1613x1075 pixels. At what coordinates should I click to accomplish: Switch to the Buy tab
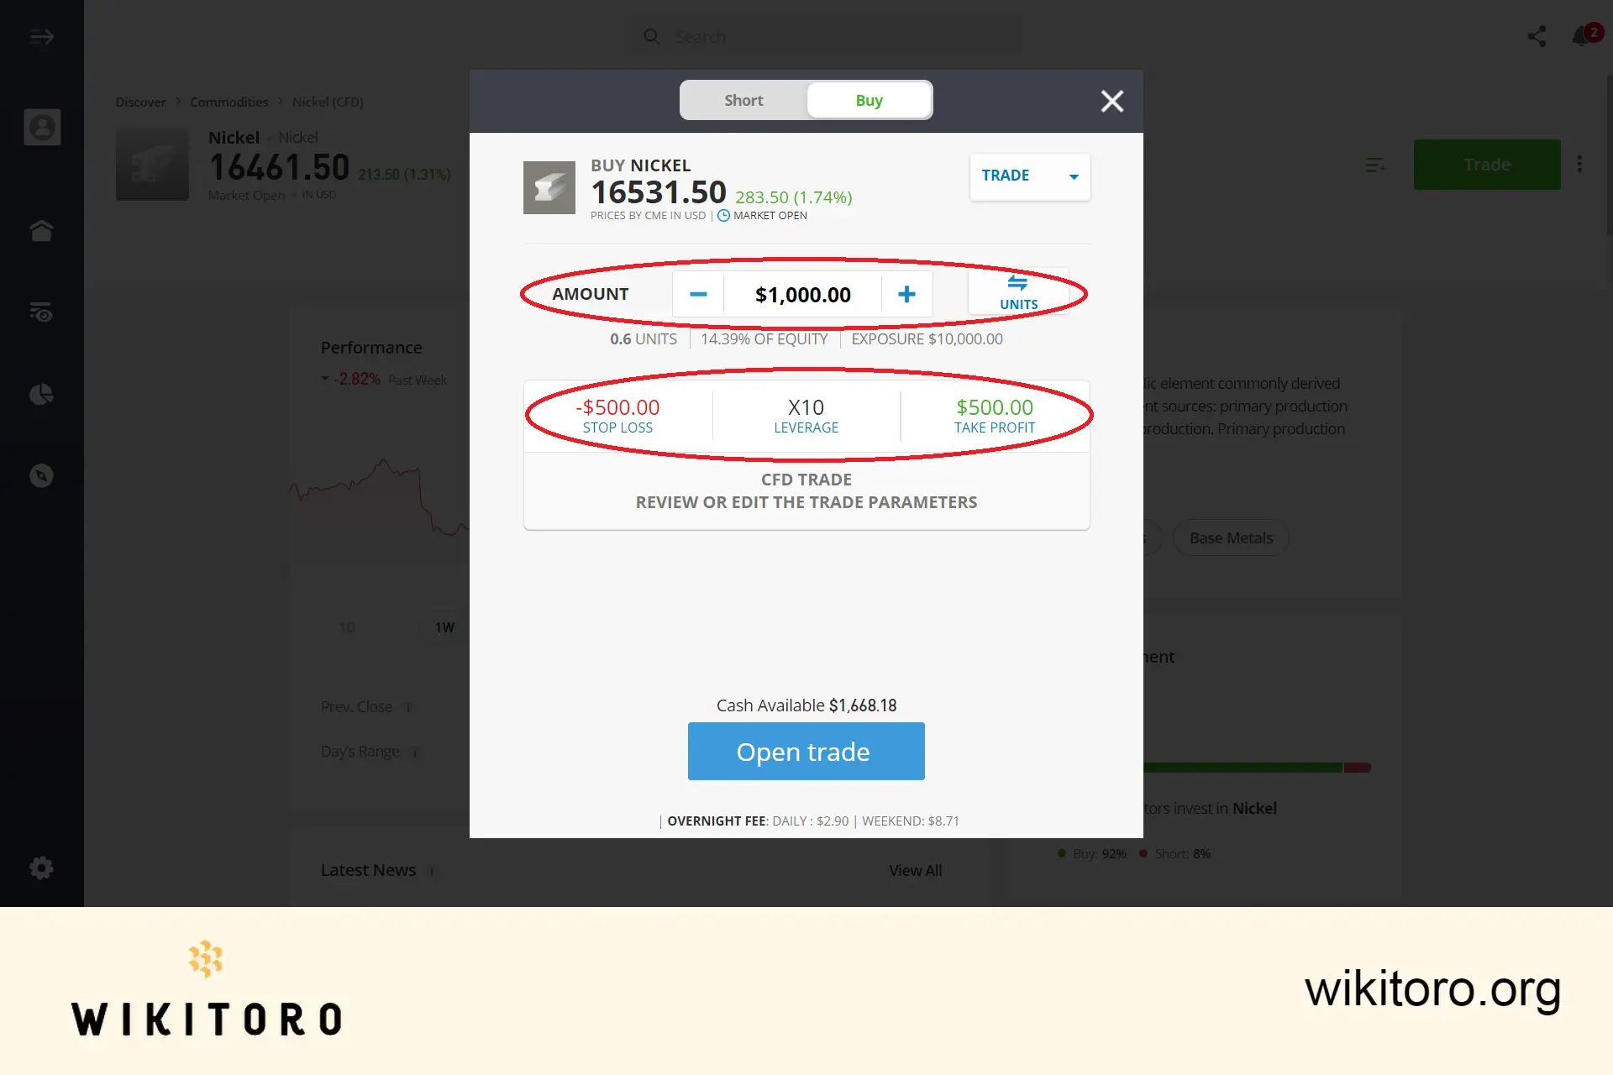869,101
